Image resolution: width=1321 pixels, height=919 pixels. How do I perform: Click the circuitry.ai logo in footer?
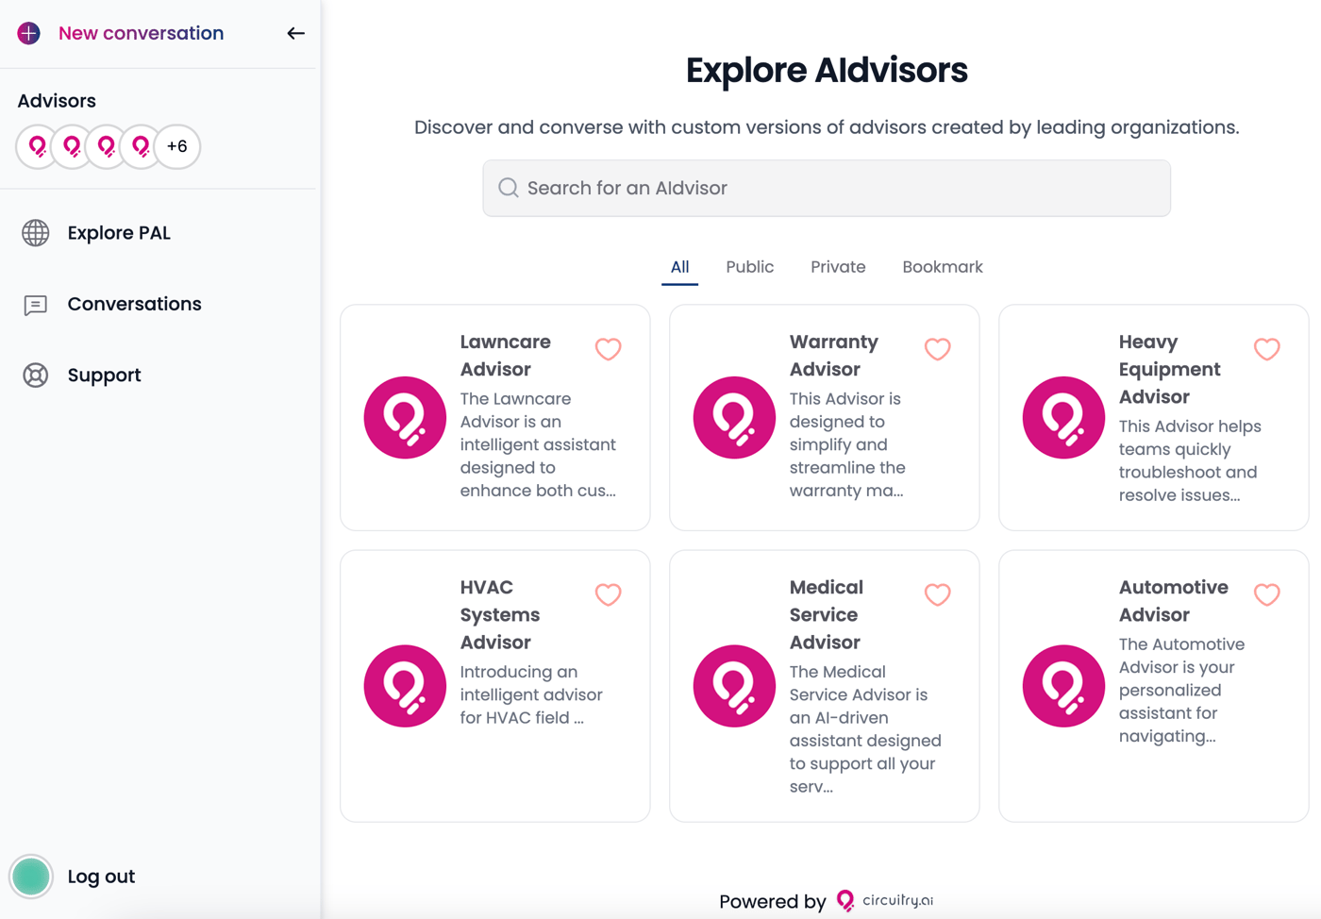pos(885,901)
